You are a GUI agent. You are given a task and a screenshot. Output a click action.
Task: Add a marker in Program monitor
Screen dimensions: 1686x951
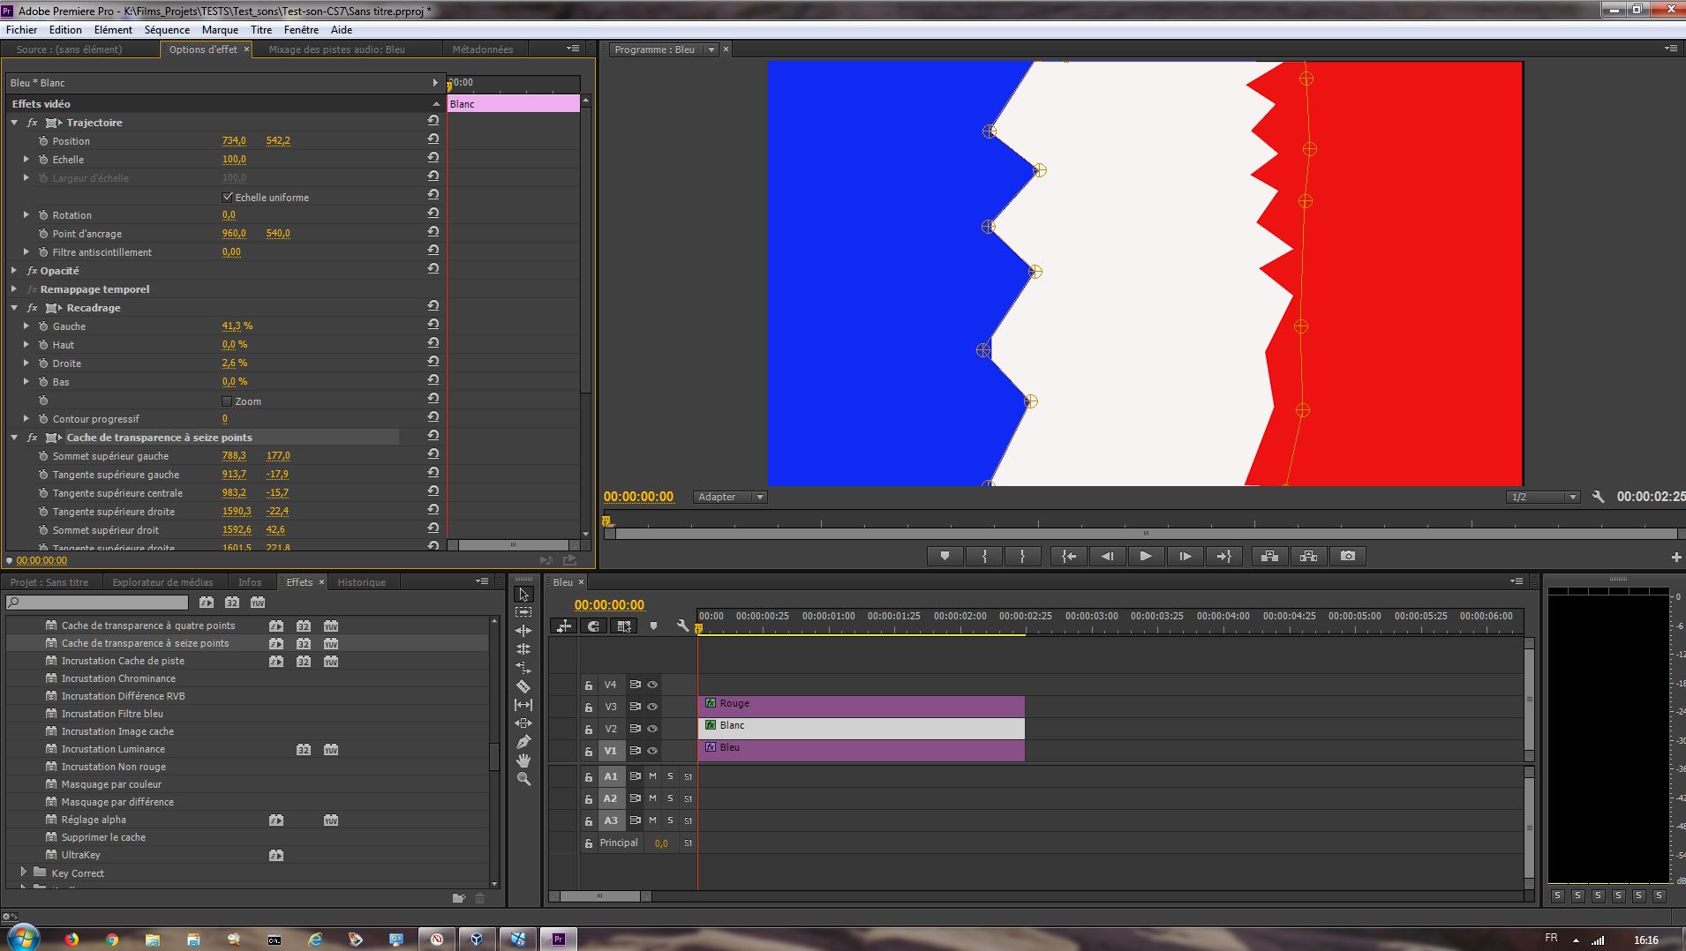945,557
